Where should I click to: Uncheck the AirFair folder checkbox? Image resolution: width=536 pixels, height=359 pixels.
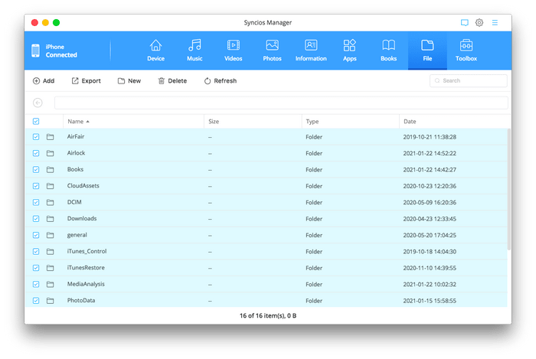tap(36, 137)
